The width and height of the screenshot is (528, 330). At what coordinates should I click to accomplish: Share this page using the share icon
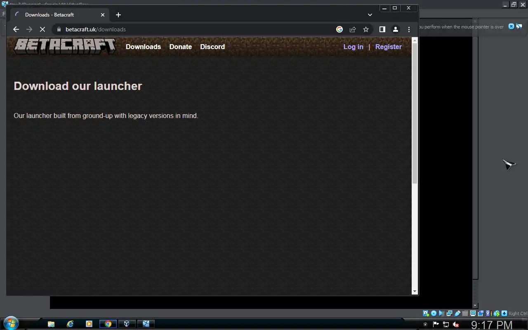[x=353, y=29]
